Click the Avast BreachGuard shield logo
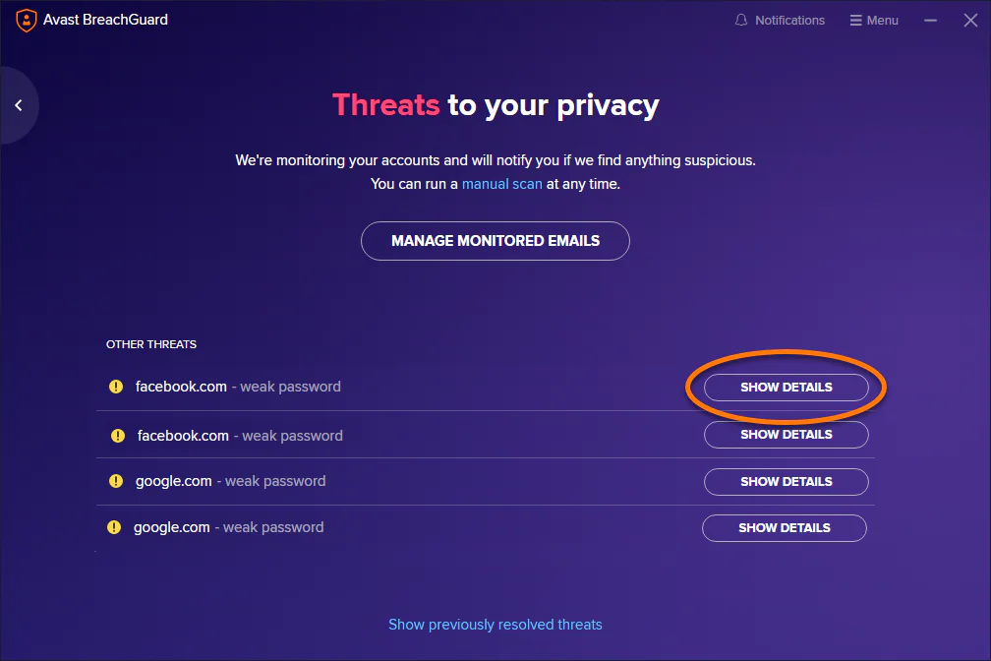Viewport: 991px width, 661px height. pos(26,21)
